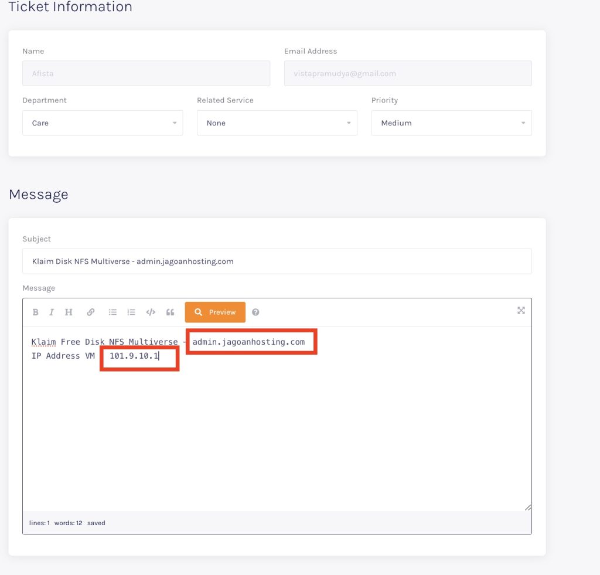Click the '101.9.10.1' IP text
The width and height of the screenshot is (600, 575).
(134, 356)
